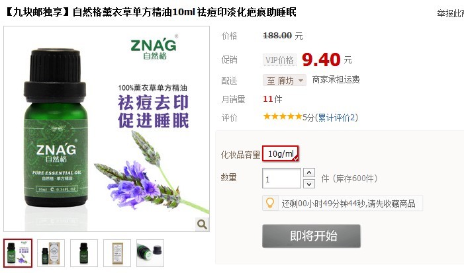The width and height of the screenshot is (464, 273).
Task: Click the five-star rating
Action: [x=283, y=117]
